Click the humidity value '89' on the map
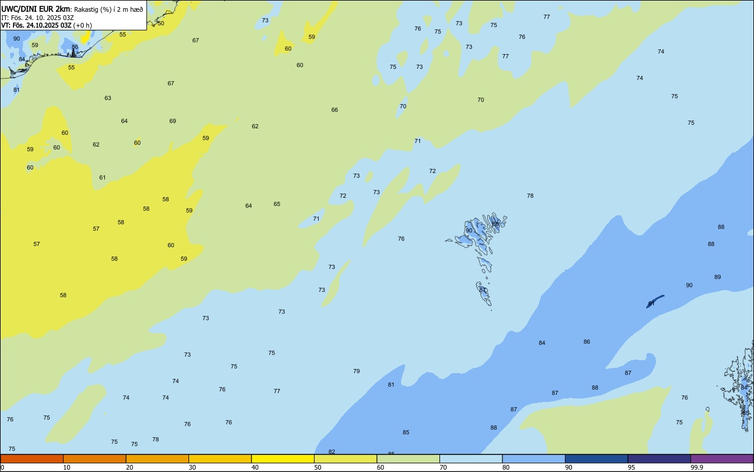This screenshot has height=472, width=754. tap(717, 277)
